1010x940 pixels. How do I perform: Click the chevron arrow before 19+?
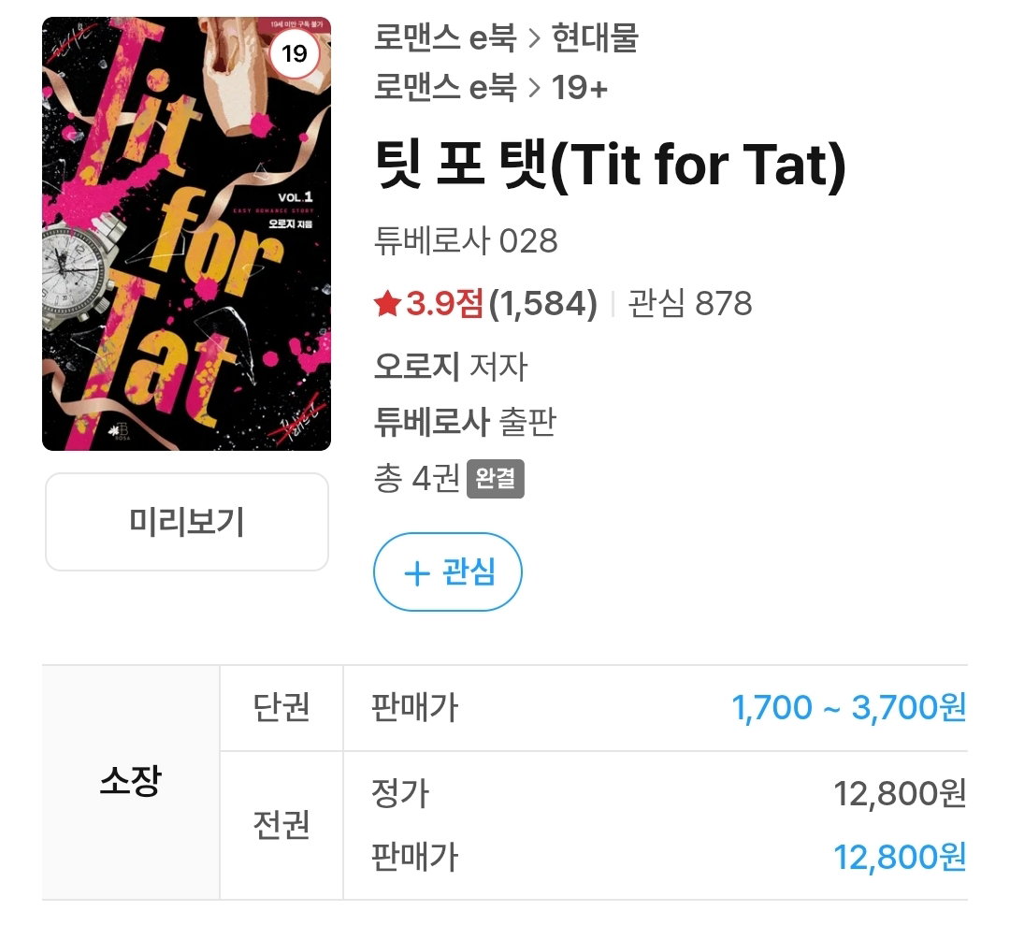point(534,88)
